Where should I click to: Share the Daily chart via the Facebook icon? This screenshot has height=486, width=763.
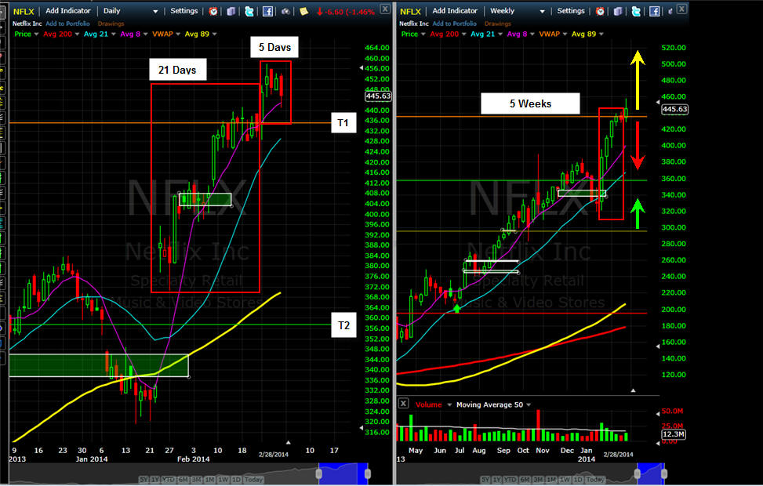point(267,11)
